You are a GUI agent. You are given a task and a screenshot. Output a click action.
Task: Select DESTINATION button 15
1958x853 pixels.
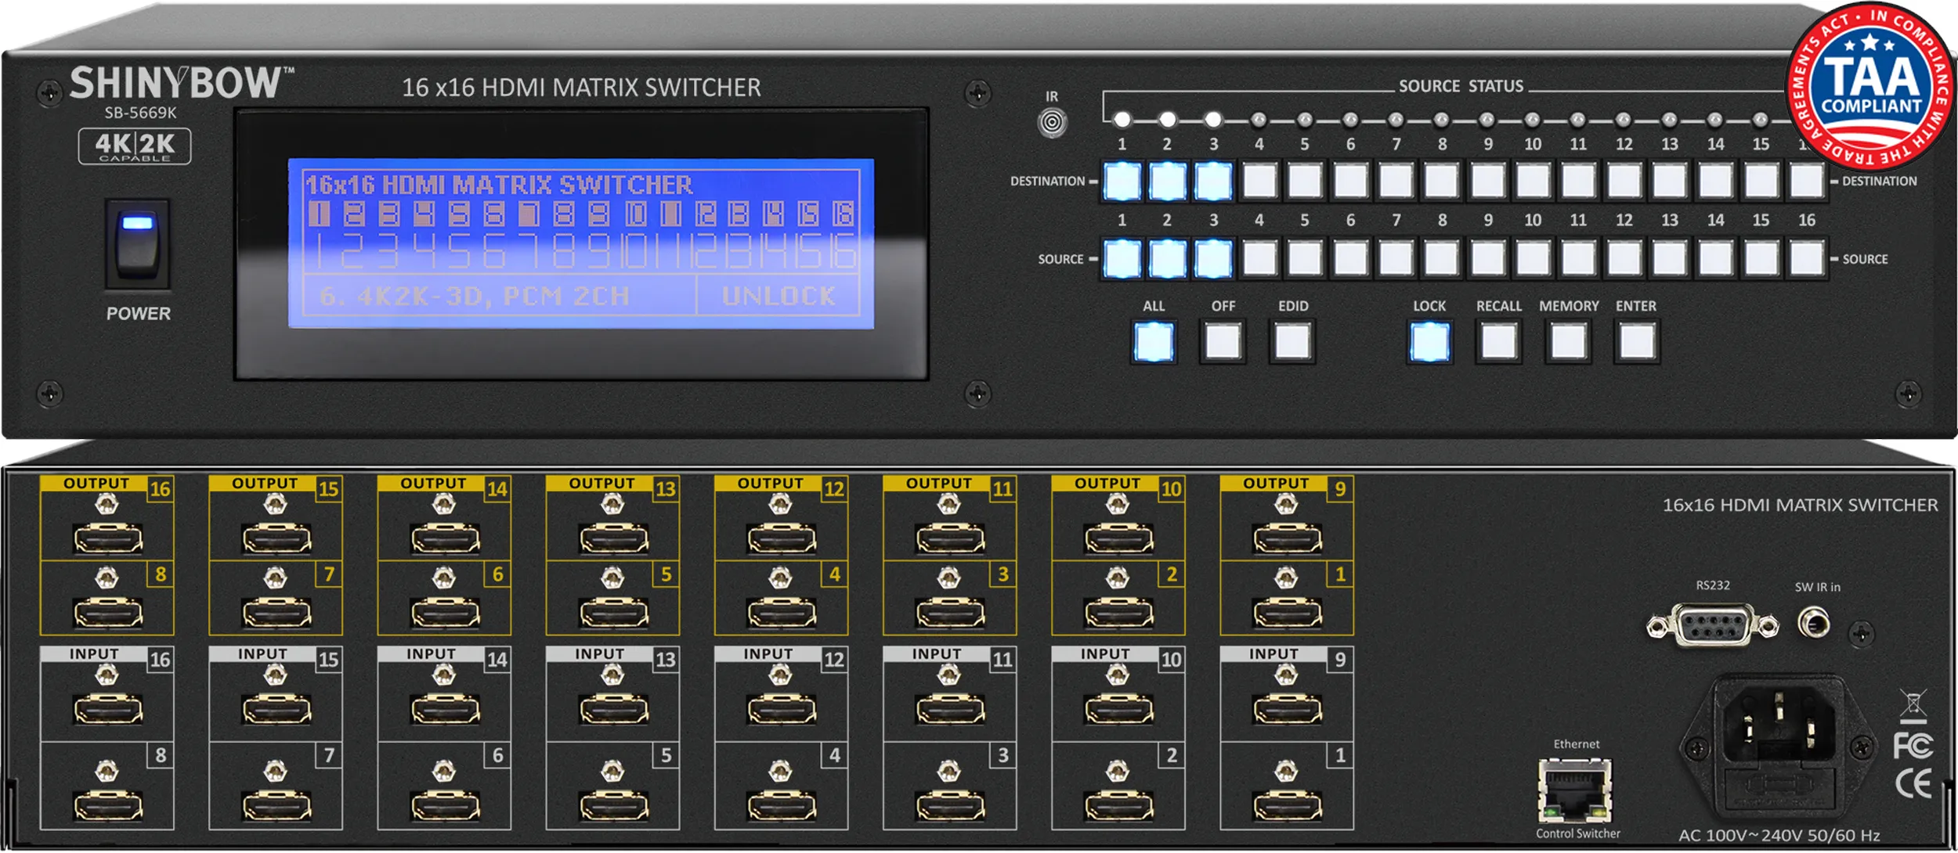pos(1761,182)
